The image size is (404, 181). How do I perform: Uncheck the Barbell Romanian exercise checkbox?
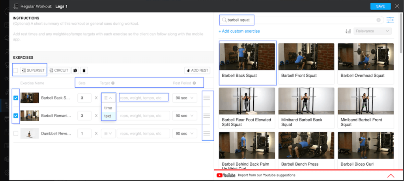pyautogui.click(x=15, y=116)
